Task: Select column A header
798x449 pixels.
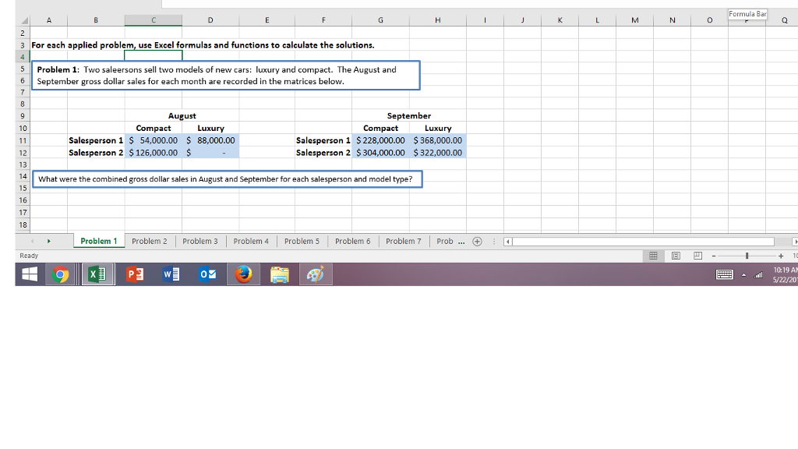Action: [x=49, y=20]
